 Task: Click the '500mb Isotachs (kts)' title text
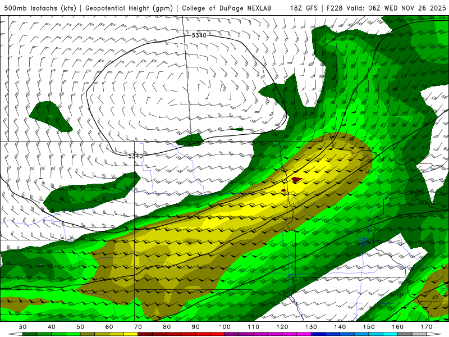[40, 8]
